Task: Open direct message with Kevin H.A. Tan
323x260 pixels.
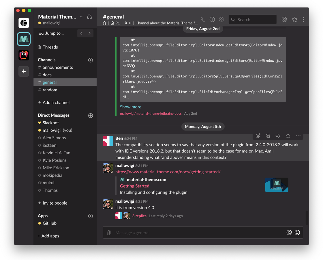Action: (x=65, y=153)
